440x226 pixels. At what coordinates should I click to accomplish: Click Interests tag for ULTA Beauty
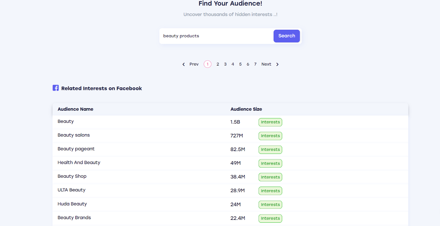coord(270,191)
